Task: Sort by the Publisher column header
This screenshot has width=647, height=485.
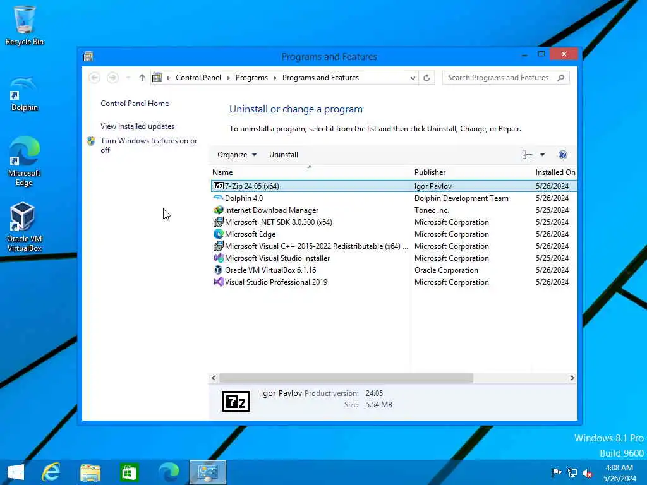Action: tap(471, 172)
